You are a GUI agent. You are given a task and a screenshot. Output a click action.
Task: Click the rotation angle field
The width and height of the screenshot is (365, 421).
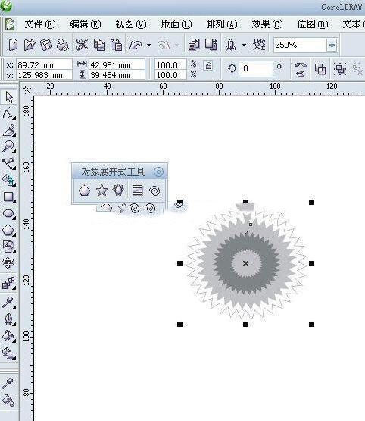pos(256,68)
